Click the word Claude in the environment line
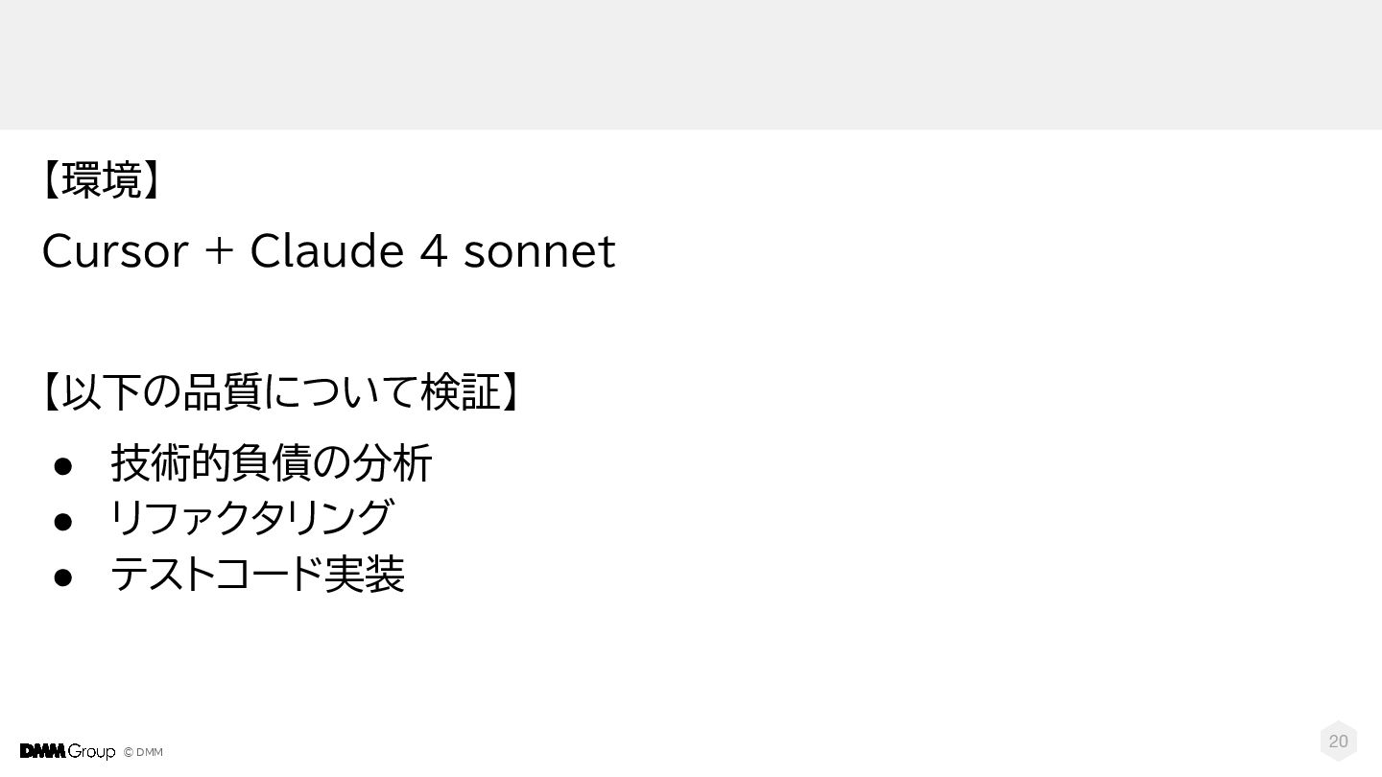 pos(326,251)
